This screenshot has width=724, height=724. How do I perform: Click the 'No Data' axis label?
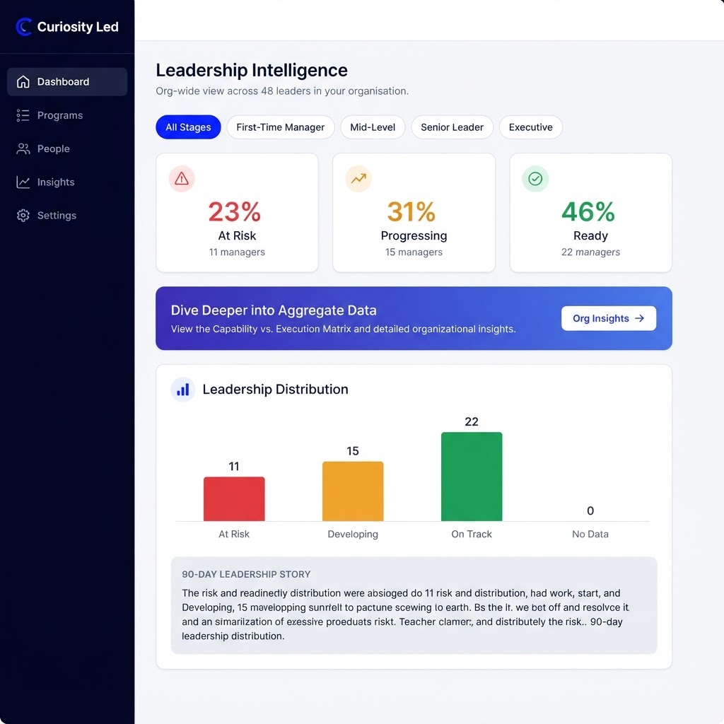590,535
